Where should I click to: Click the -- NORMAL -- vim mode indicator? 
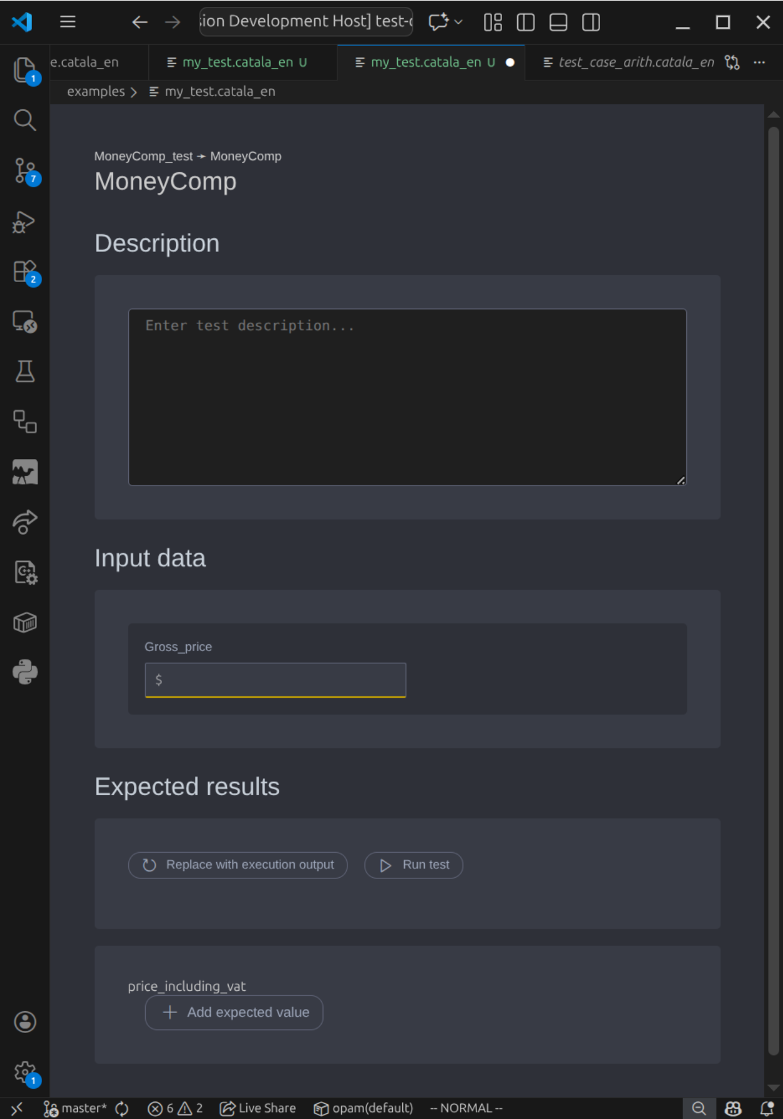click(x=466, y=1108)
